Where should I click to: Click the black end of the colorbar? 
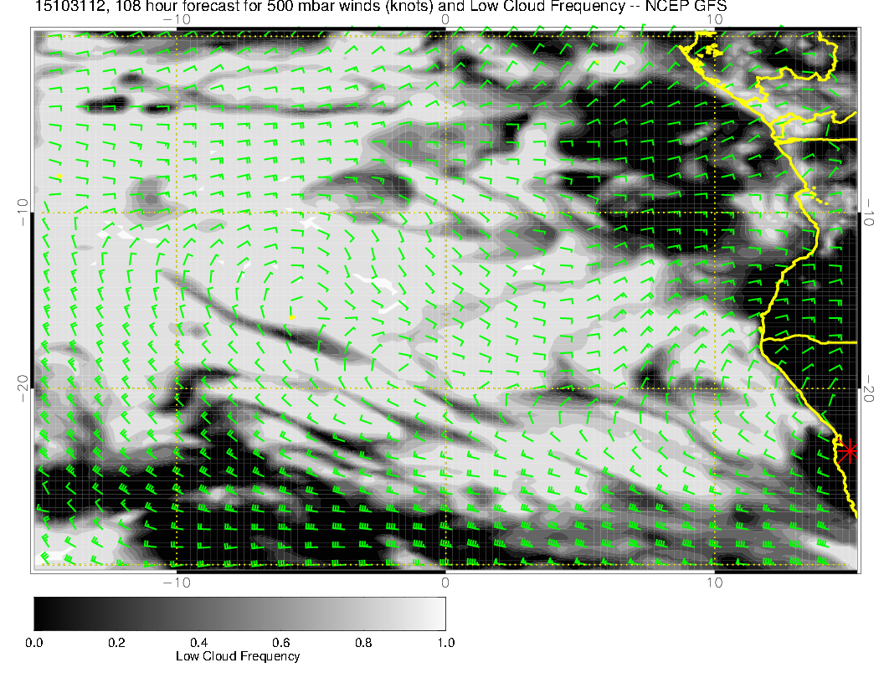pos(42,613)
